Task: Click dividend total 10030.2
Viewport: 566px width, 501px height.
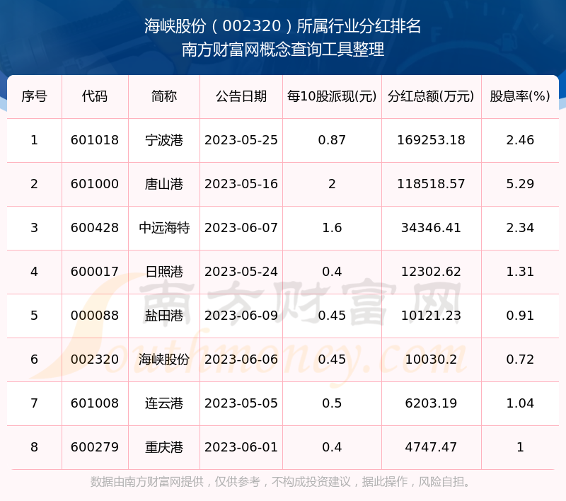Action: click(x=431, y=359)
